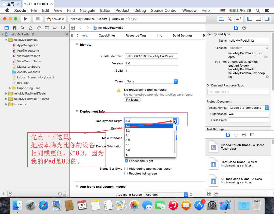The image size is (274, 214).
Task: Check Requires full screen
Action: [x=126, y=174]
